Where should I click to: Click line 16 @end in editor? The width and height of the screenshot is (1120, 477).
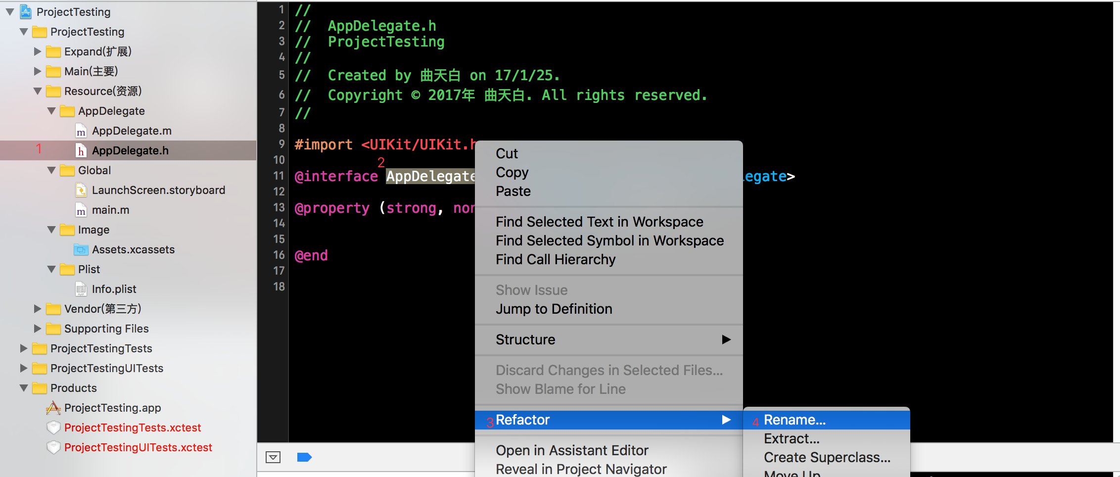pos(311,255)
